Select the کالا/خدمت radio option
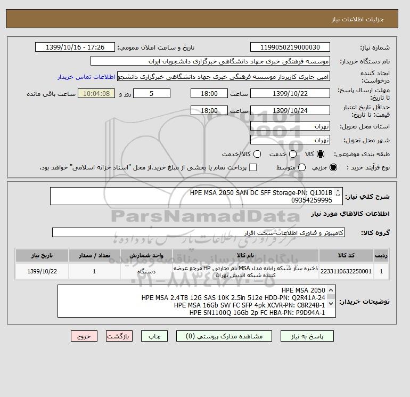 (257, 154)
